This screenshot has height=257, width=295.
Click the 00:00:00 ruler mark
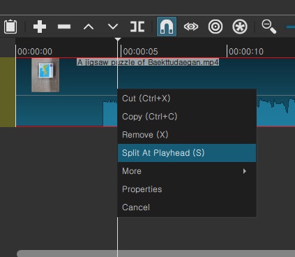tap(35, 52)
